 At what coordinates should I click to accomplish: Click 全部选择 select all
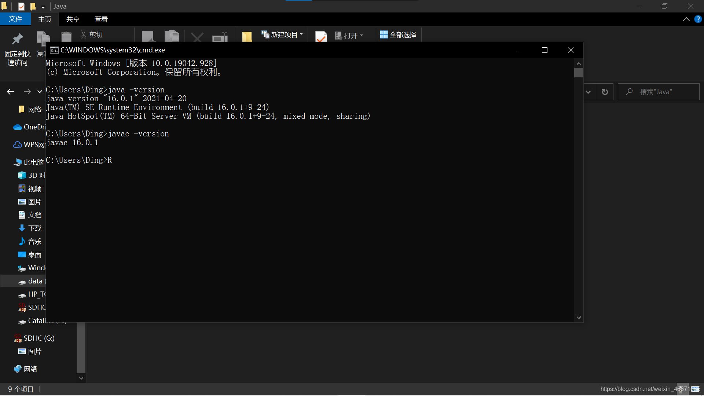pos(398,34)
